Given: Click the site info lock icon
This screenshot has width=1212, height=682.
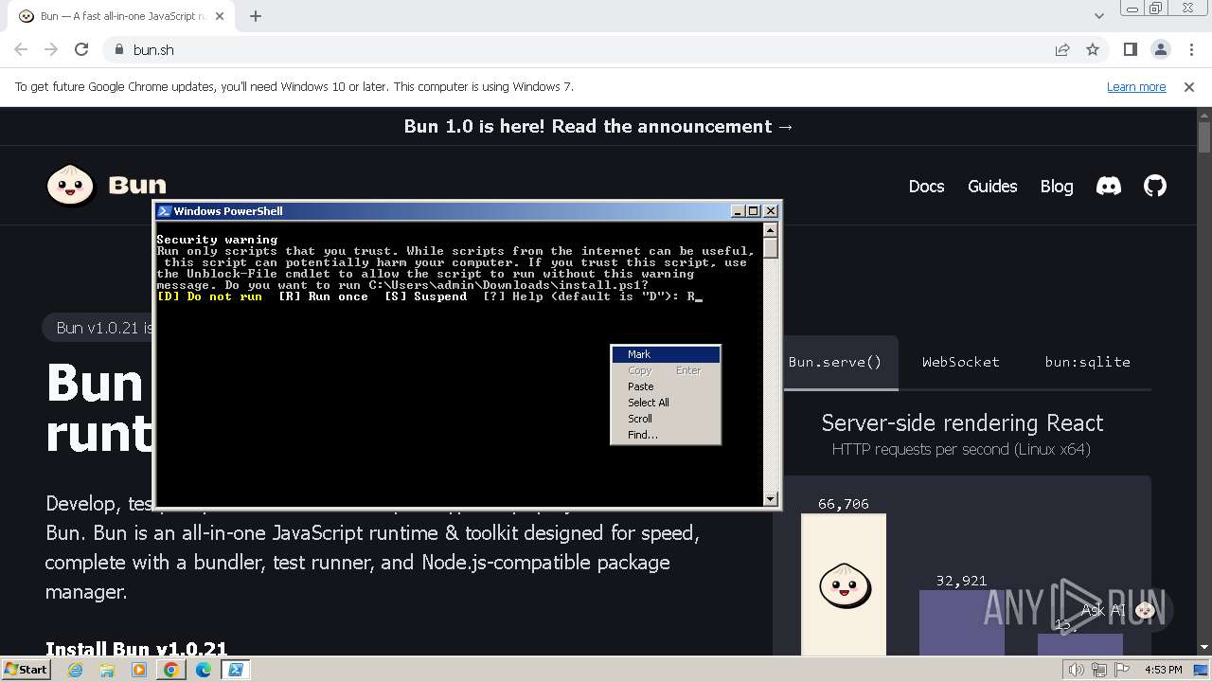Looking at the screenshot, I should click(119, 49).
